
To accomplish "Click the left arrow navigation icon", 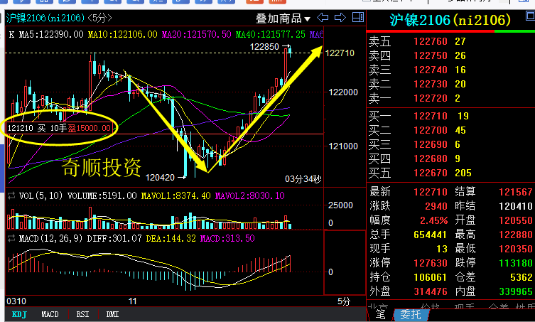I will (x=321, y=18).
